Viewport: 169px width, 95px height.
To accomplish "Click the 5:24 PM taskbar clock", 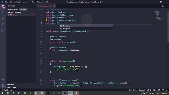I will (164, 93).
